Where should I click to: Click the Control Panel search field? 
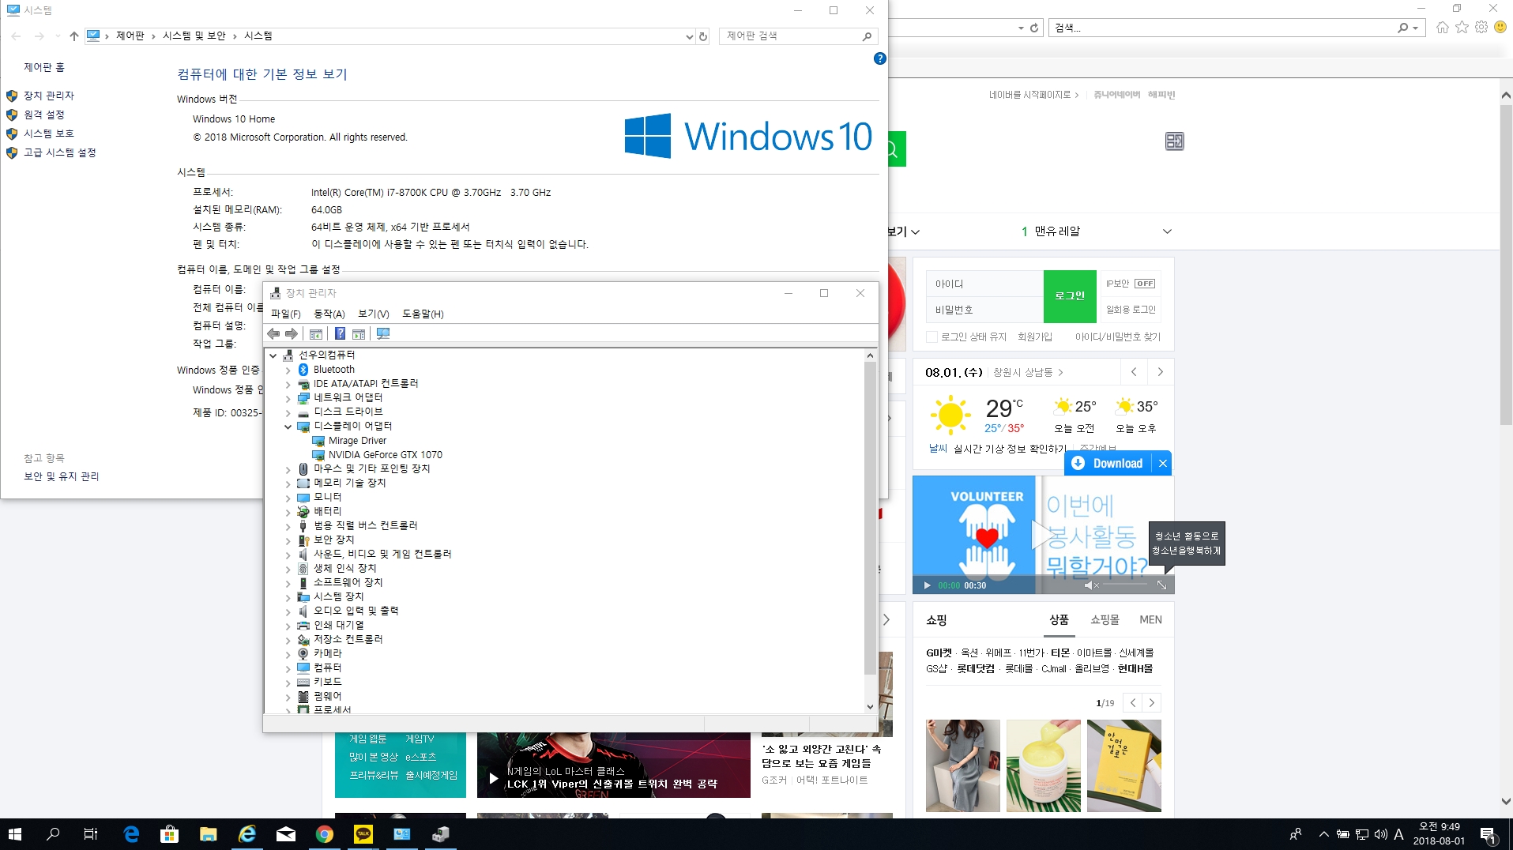pyautogui.click(x=798, y=36)
